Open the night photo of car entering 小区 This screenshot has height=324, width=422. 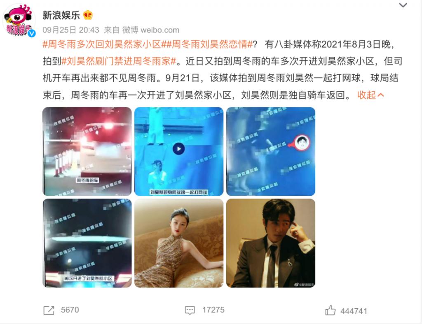(87, 243)
